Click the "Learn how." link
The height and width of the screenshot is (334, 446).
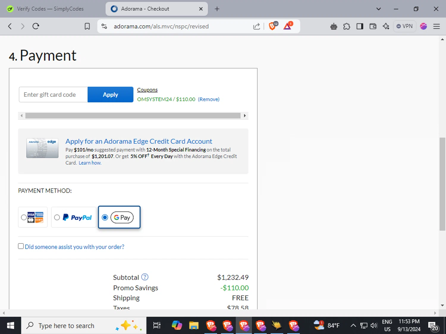(x=90, y=163)
